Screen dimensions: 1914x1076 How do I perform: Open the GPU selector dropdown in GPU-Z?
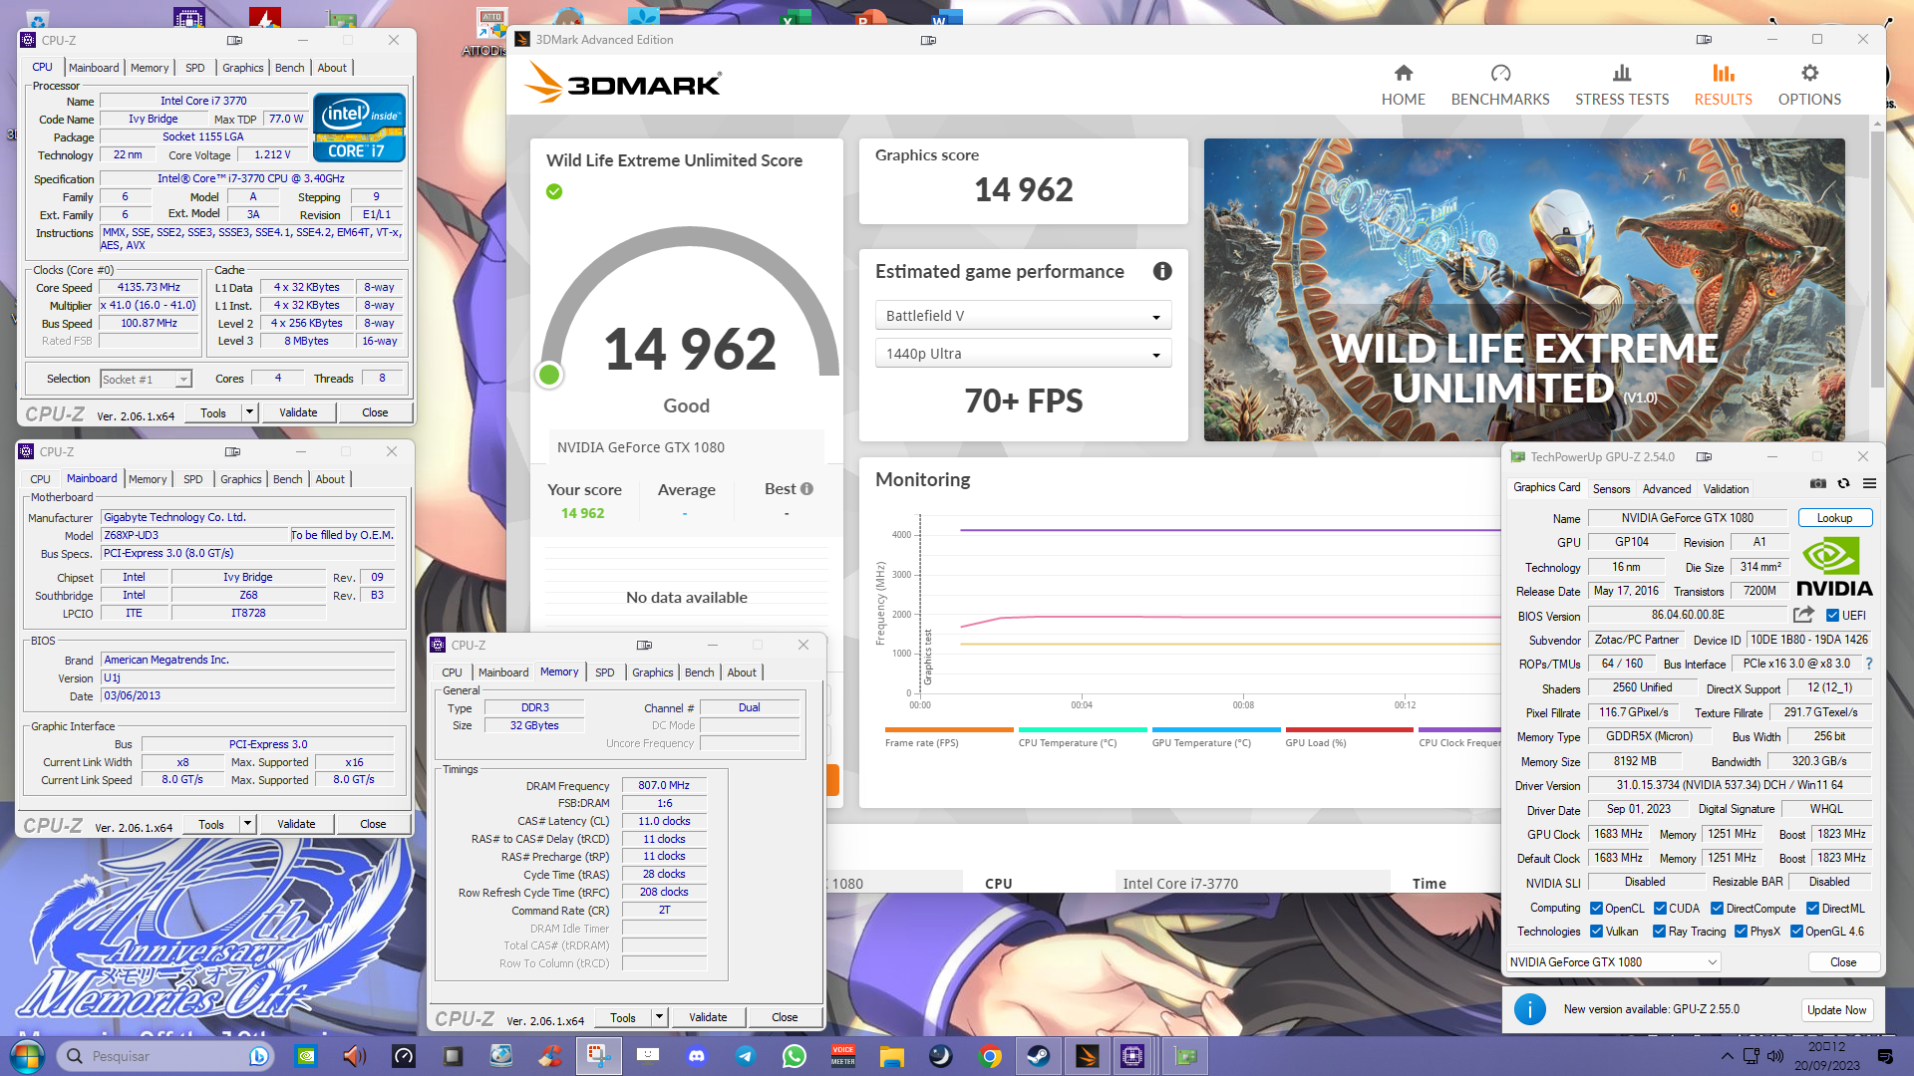1613,962
